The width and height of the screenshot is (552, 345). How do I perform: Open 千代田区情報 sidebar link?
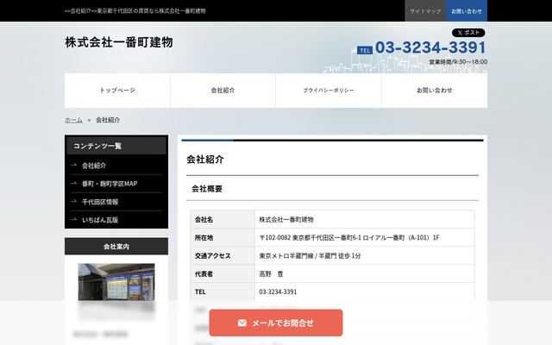[x=100, y=202]
